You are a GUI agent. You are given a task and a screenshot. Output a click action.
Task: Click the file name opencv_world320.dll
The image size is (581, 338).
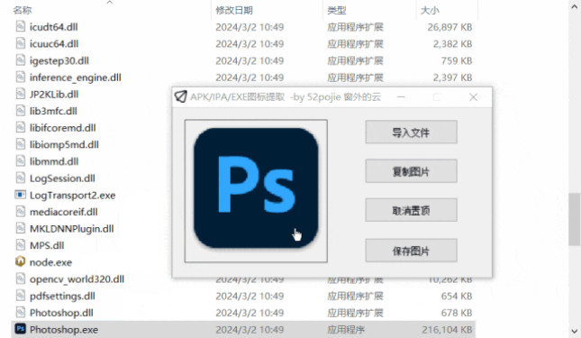pos(77,279)
